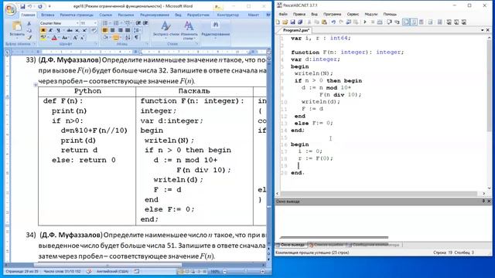Viewport: 495px width, 278px height.
Task: Toggle strikethrough formatting
Action: pos(70,30)
